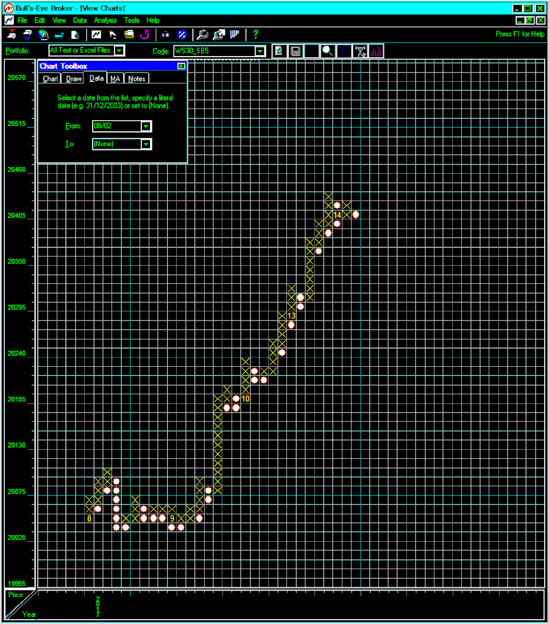Click the grid triangle icon in the toolbar
Viewport: 549px width, 624px height.
pyautogui.click(x=235, y=34)
